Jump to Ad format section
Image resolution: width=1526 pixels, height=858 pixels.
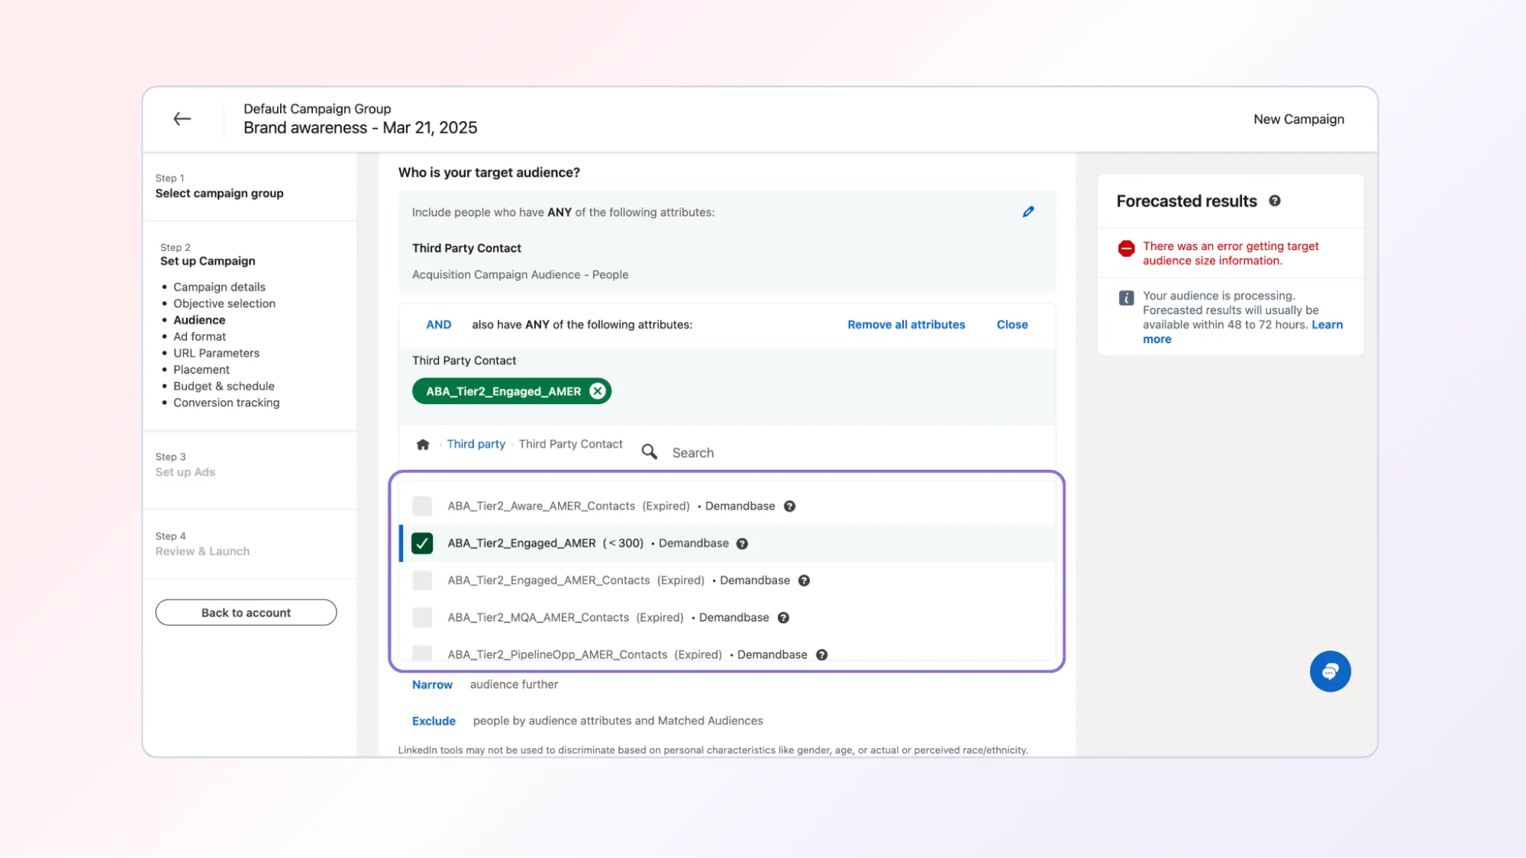point(199,336)
